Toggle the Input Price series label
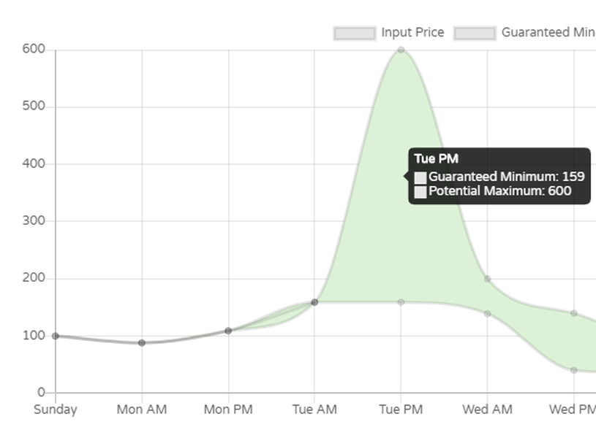596x427 pixels. (x=412, y=33)
